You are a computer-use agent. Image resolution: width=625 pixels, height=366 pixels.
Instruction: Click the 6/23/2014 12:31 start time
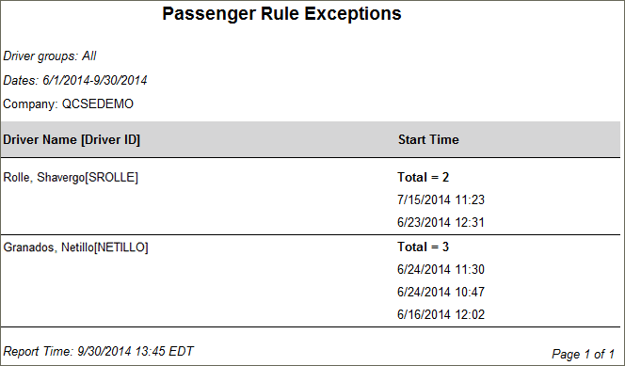(441, 222)
